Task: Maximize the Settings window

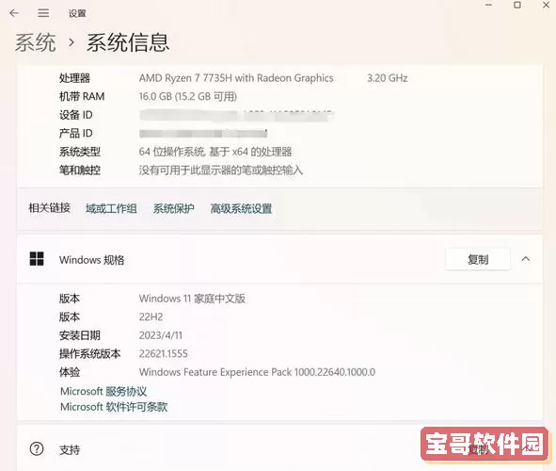Action: point(517,5)
